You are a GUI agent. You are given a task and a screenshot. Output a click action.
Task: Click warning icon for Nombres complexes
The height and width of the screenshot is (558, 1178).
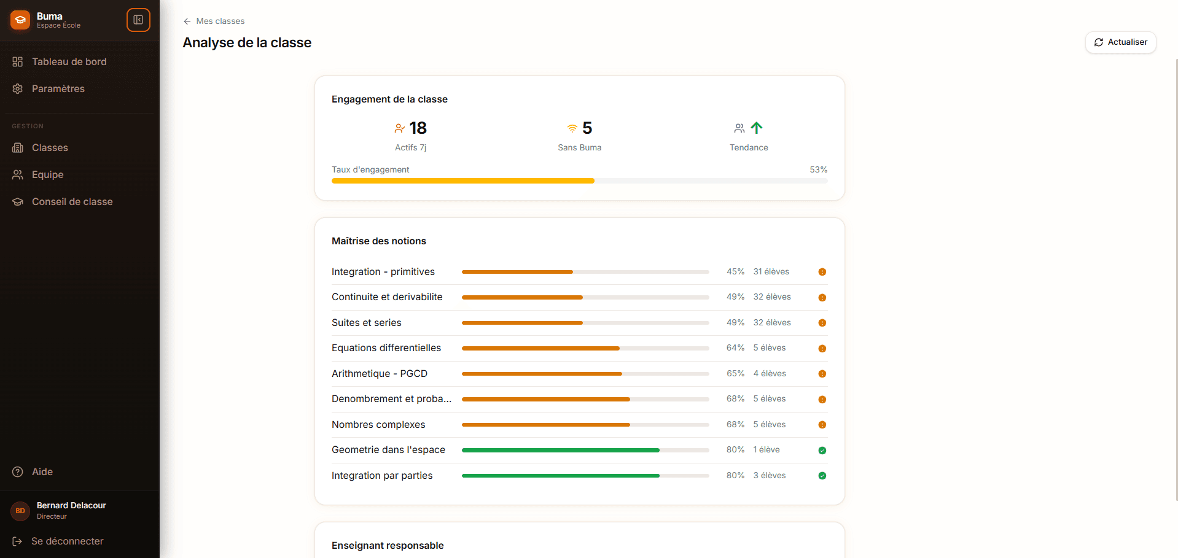(822, 425)
